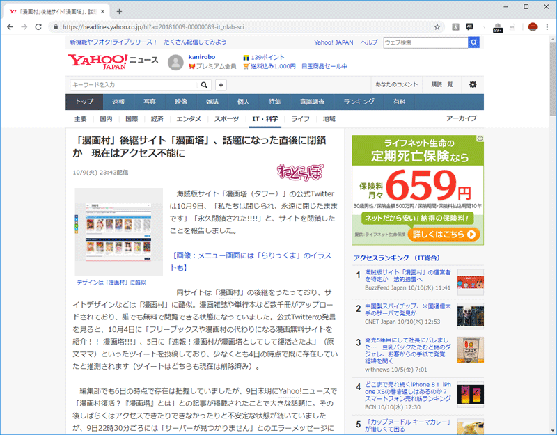Select the 国際 category
This screenshot has height=435, width=557.
132,119
